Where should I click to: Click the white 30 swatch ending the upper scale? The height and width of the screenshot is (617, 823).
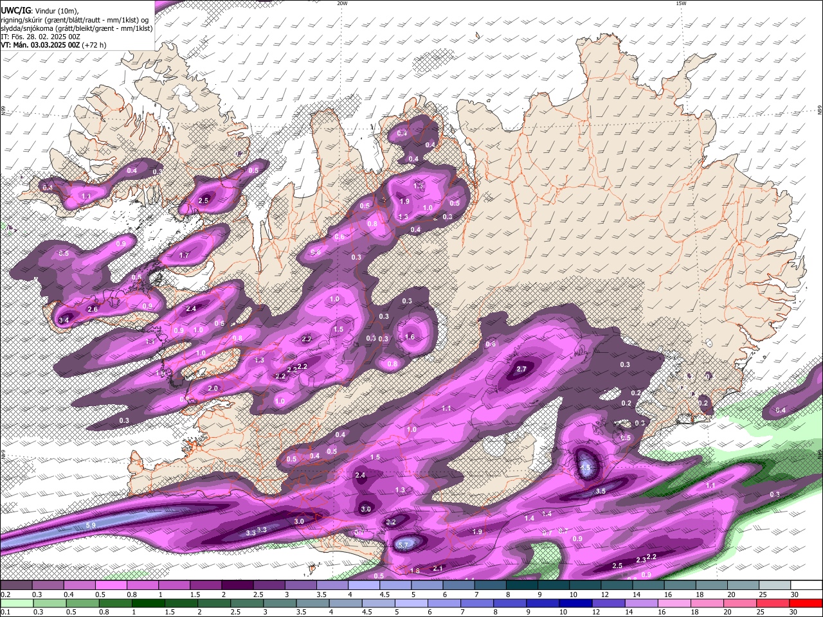coord(807,586)
